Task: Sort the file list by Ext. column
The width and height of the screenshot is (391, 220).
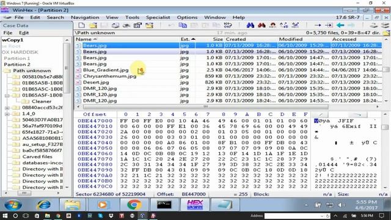Action: click(x=188, y=39)
